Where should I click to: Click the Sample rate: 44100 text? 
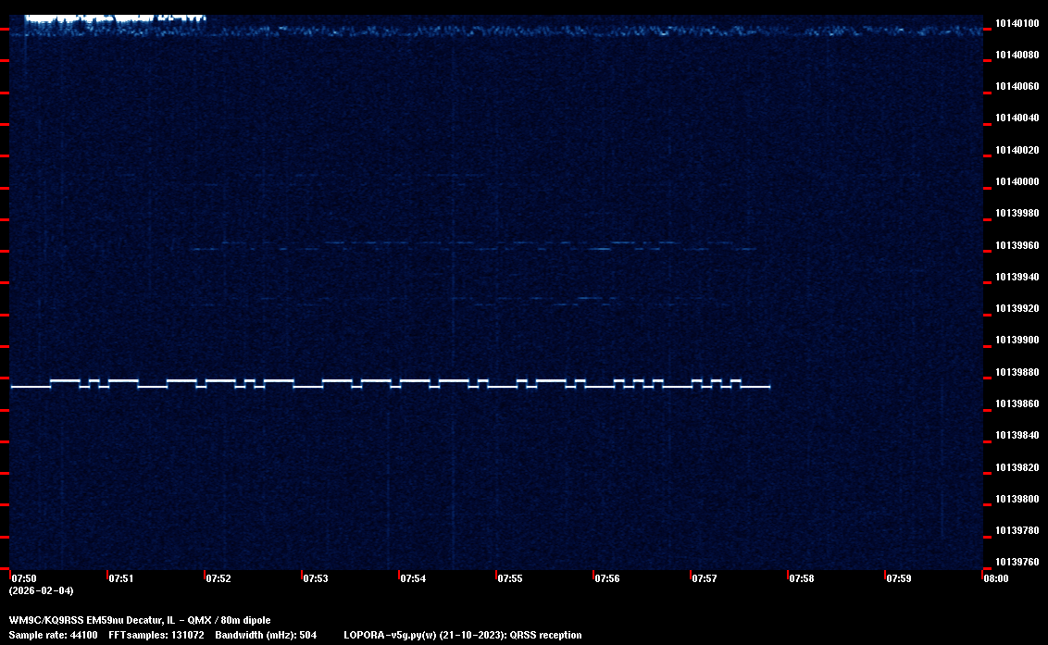(x=53, y=635)
